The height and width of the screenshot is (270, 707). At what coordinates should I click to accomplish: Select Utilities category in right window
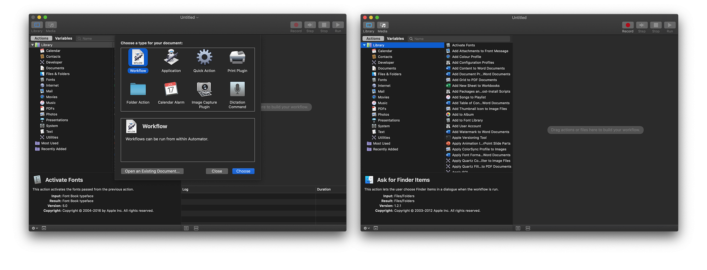[x=384, y=137]
